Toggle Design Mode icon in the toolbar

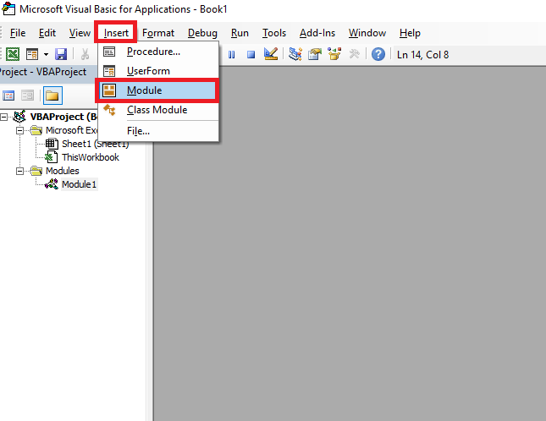271,54
